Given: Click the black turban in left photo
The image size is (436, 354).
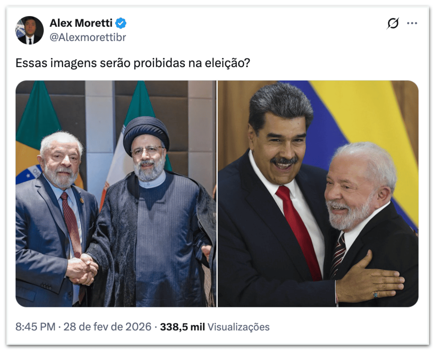Looking at the screenshot, I should pyautogui.click(x=146, y=133).
